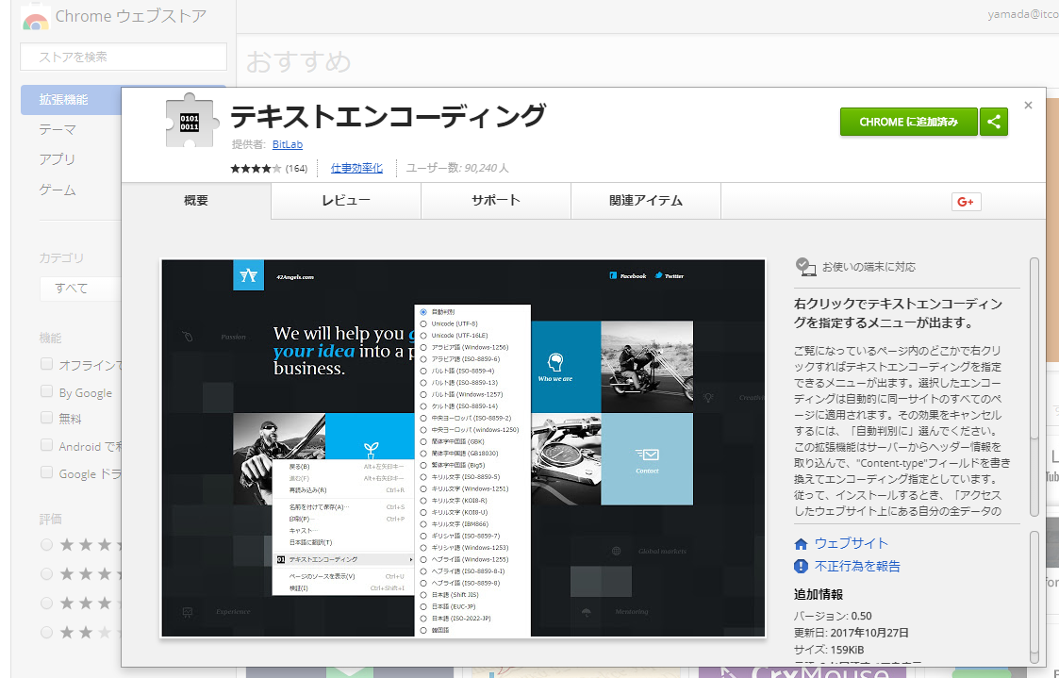
Task: Click the 不正行為を報告 link
Action: point(857,566)
